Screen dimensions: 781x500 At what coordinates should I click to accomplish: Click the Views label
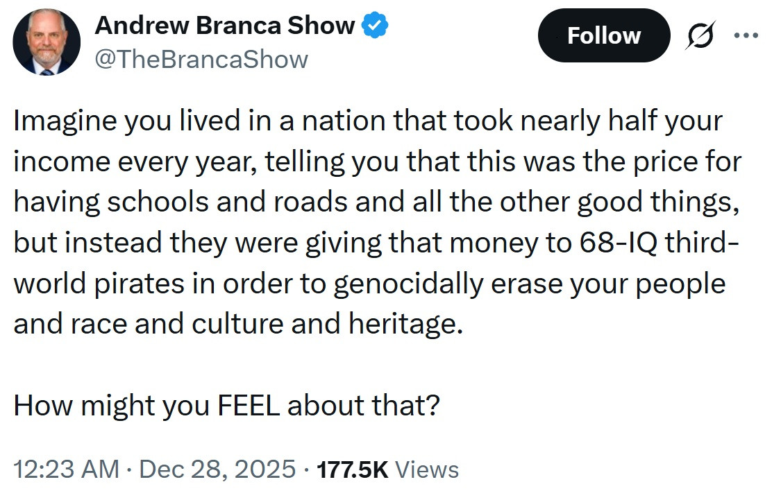point(426,469)
